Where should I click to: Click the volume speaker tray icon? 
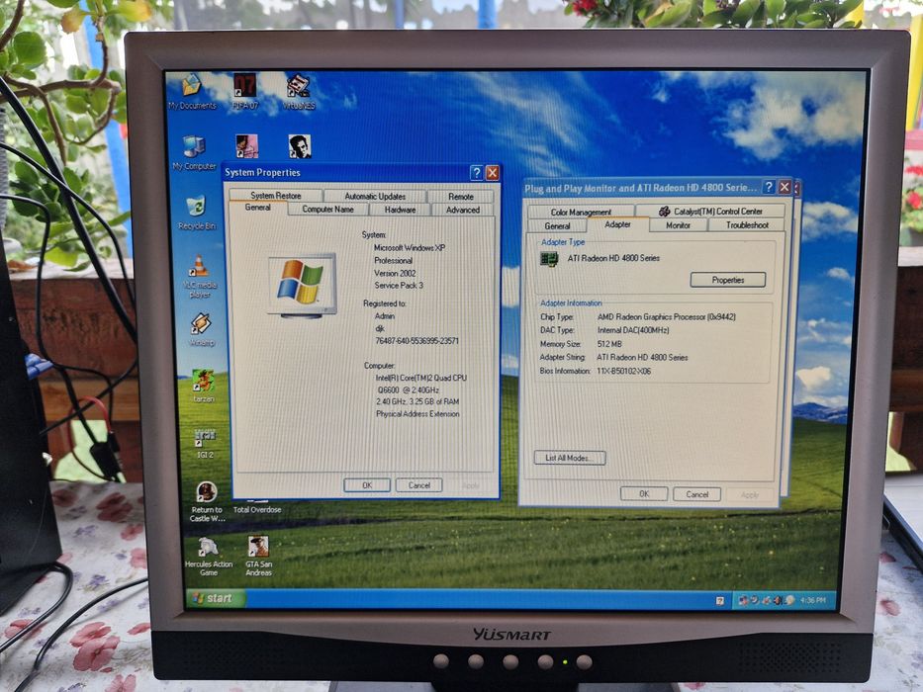point(779,600)
